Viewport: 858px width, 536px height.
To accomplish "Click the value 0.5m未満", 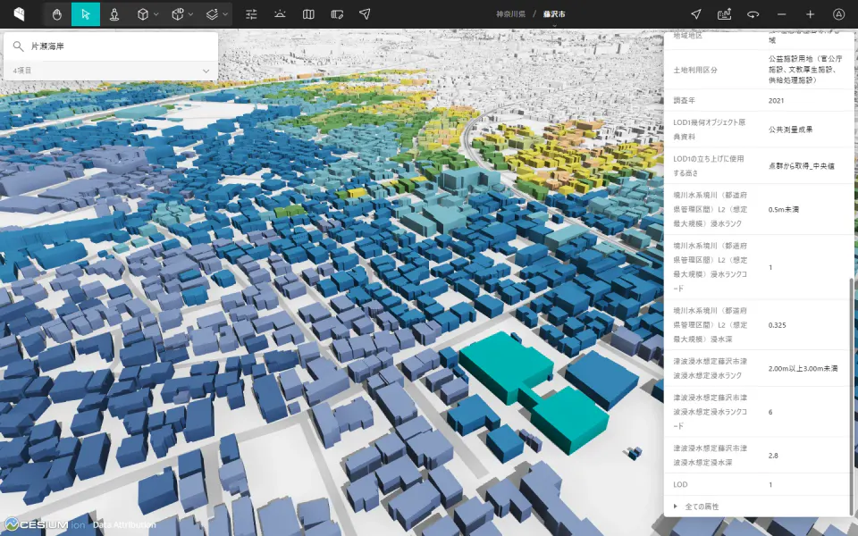I will pyautogui.click(x=784, y=209).
